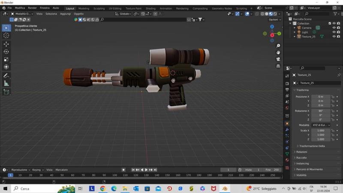Open the Material properties tab

(287, 160)
